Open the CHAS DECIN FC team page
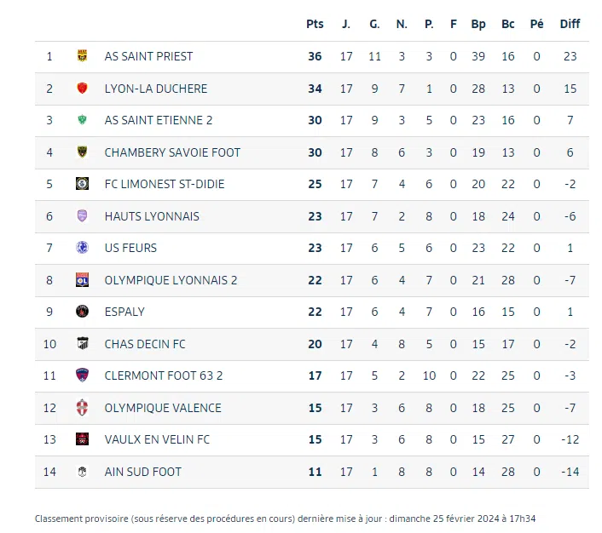 (x=144, y=344)
